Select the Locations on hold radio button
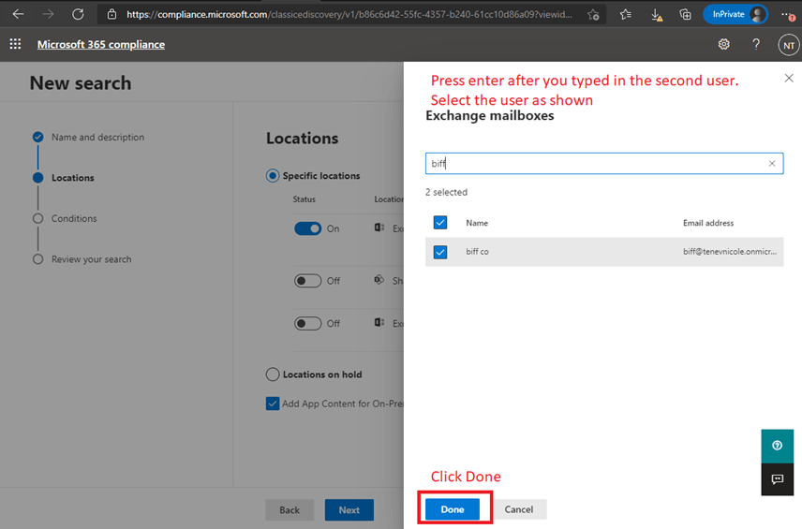The height and width of the screenshot is (529, 802). point(273,375)
